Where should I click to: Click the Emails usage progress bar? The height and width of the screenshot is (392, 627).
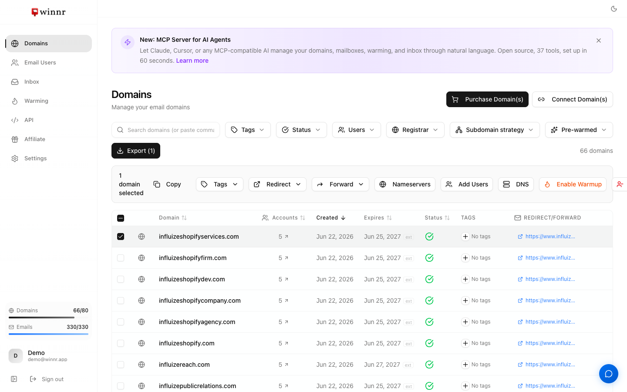point(48,334)
